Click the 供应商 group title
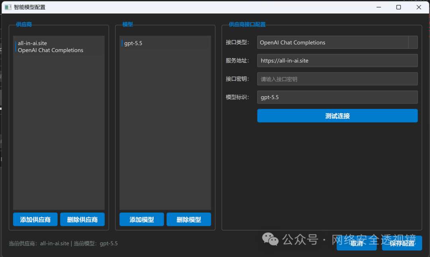The height and width of the screenshot is (257, 430). [24, 24]
